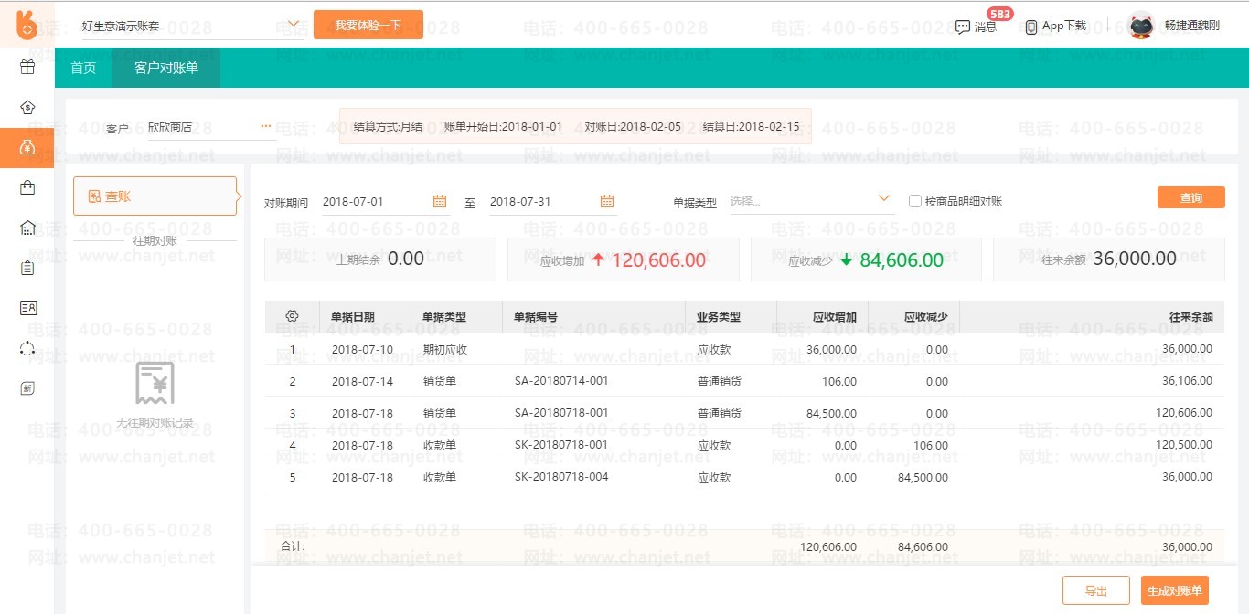This screenshot has height=614, width=1249.
Task: Click the 无往期对账记录 receipt icon
Action: (x=155, y=383)
